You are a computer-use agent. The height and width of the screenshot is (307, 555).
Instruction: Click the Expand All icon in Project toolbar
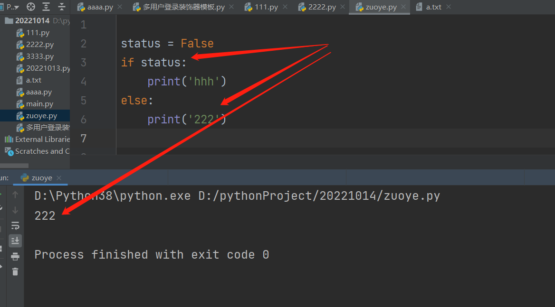pyautogui.click(x=46, y=7)
